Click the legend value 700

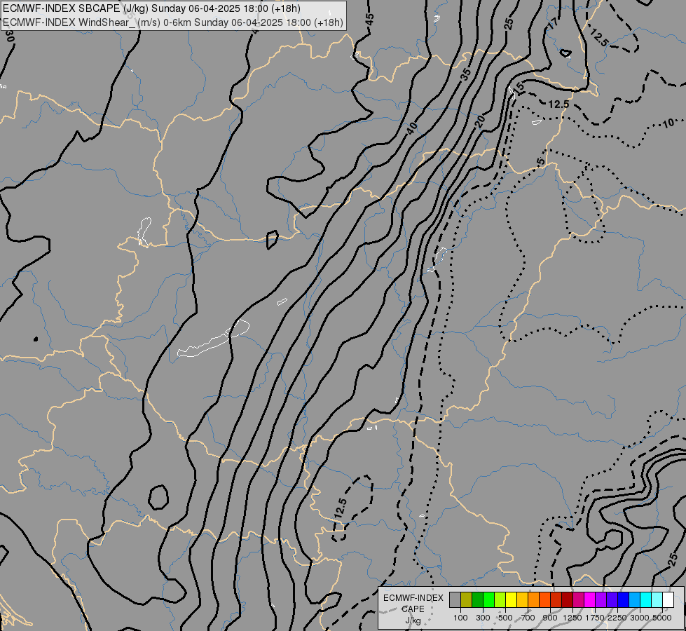pyautogui.click(x=528, y=618)
